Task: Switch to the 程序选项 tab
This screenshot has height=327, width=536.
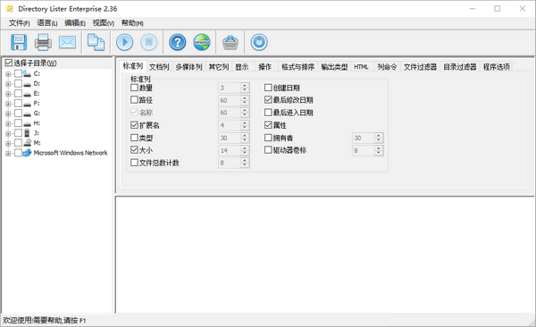Action: (497, 67)
